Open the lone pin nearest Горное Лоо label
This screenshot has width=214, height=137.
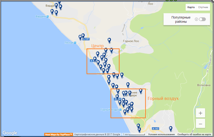click(109, 41)
